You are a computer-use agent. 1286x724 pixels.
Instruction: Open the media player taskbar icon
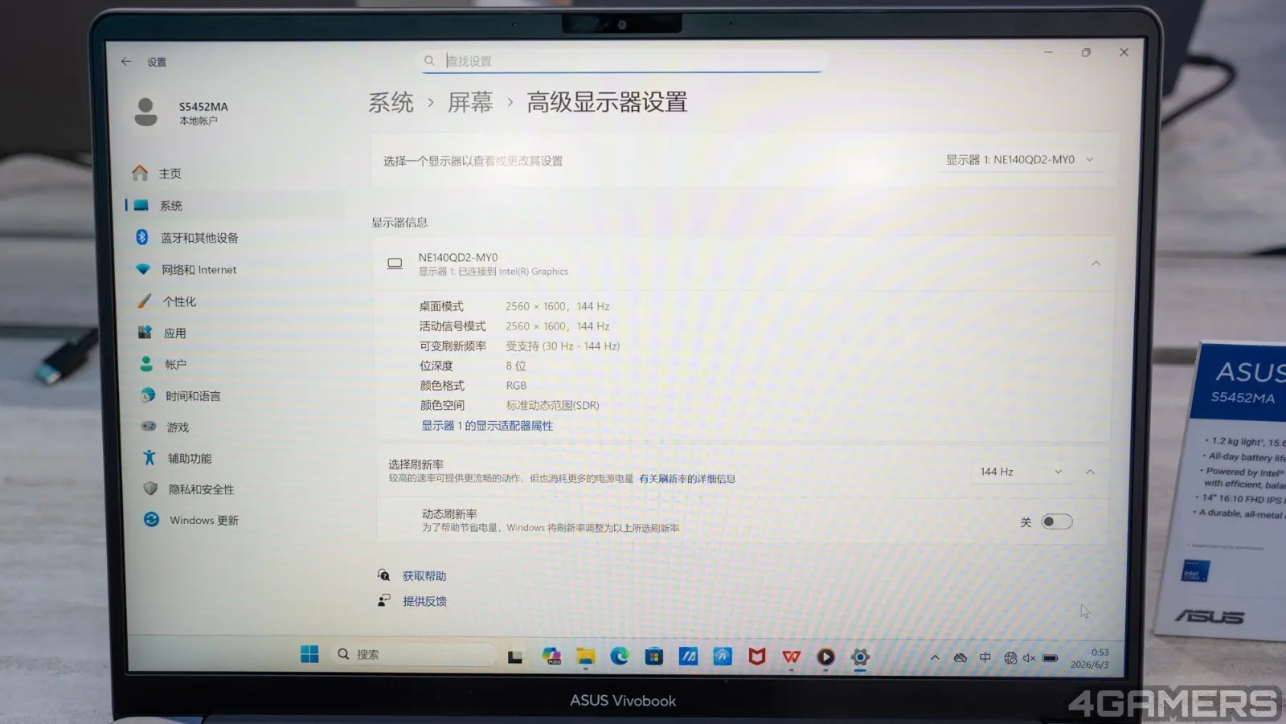825,657
